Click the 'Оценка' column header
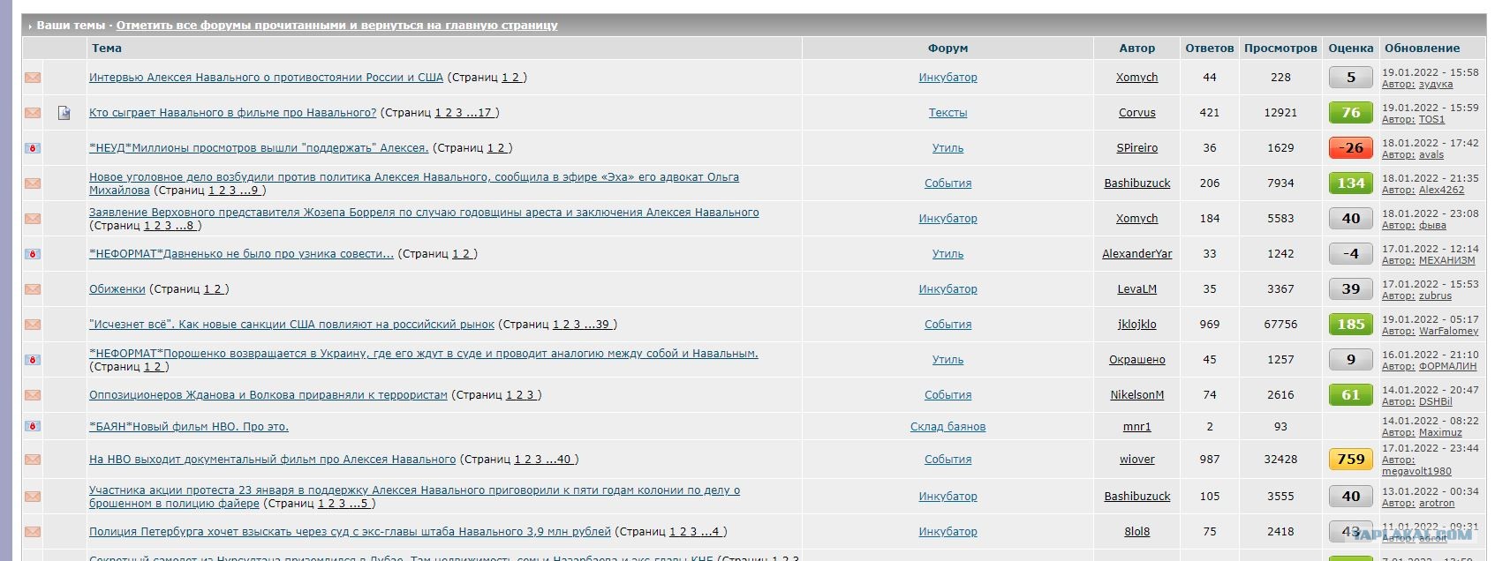Screen dimensions: 1495x561 [x=1351, y=49]
